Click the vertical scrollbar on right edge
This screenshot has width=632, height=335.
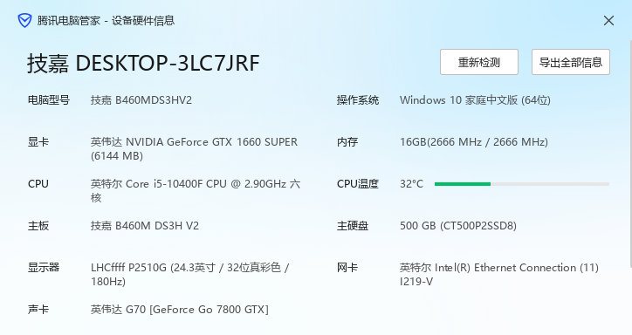630,154
